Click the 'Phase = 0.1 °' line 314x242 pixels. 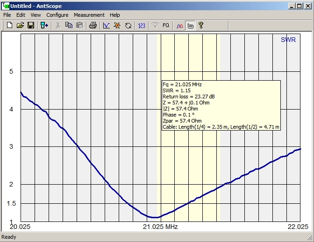(178, 115)
